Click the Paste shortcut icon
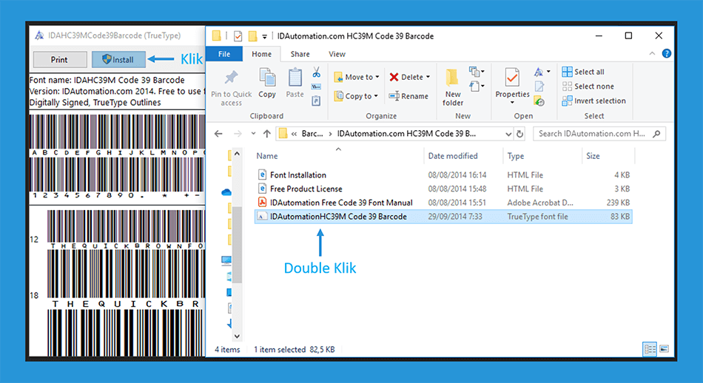The height and width of the screenshot is (383, 703). (316, 101)
